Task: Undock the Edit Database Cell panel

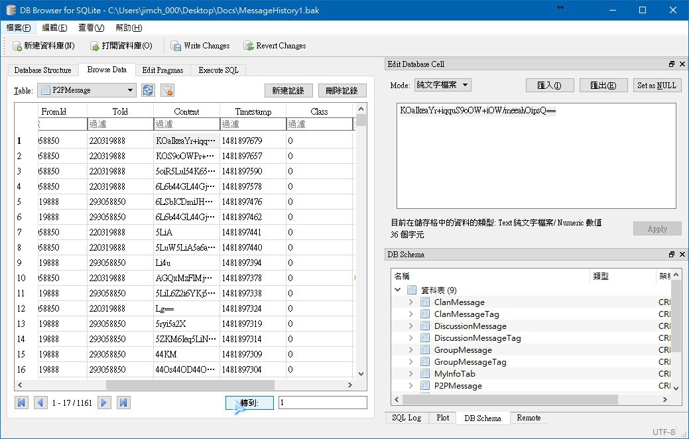Action: 671,64
